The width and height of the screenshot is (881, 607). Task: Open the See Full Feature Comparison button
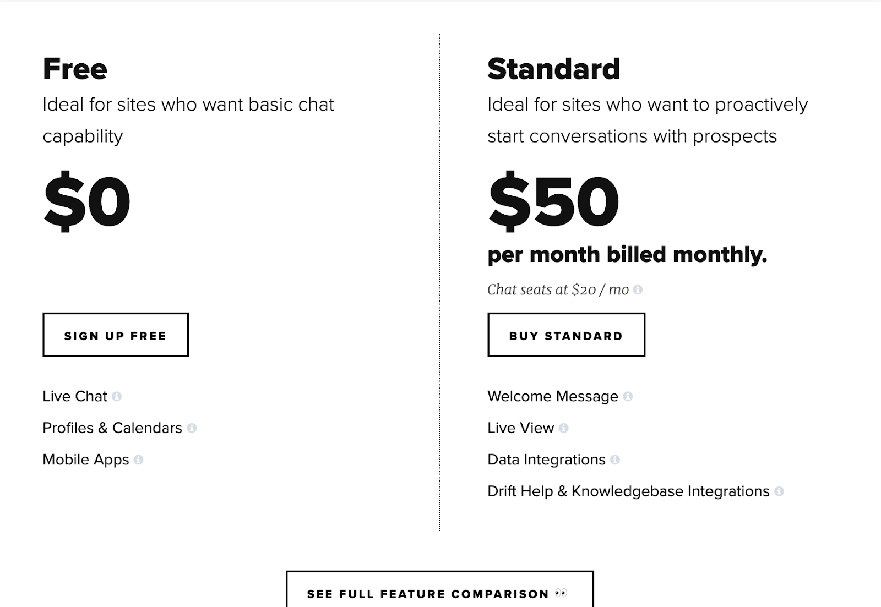point(440,589)
